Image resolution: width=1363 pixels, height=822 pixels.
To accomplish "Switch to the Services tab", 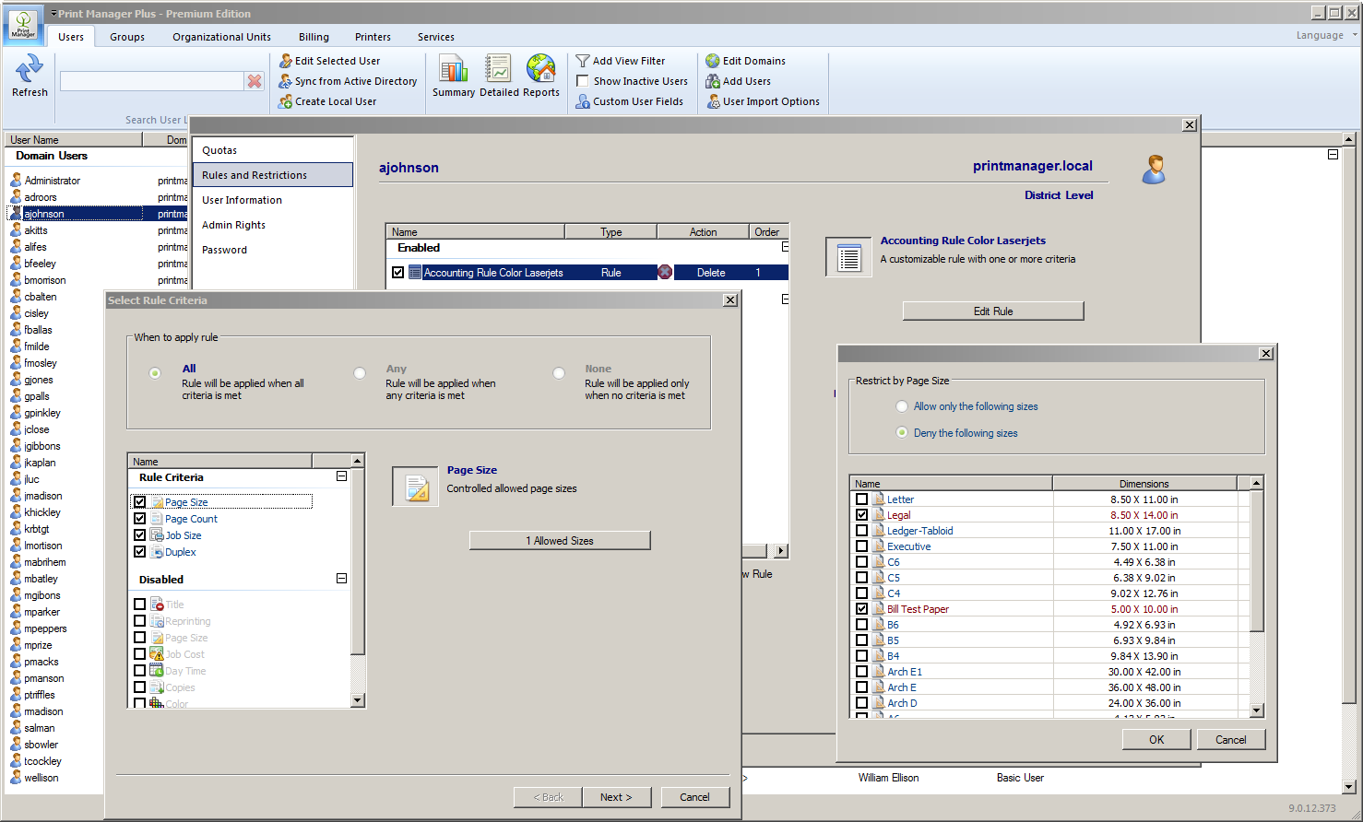I will [x=435, y=37].
